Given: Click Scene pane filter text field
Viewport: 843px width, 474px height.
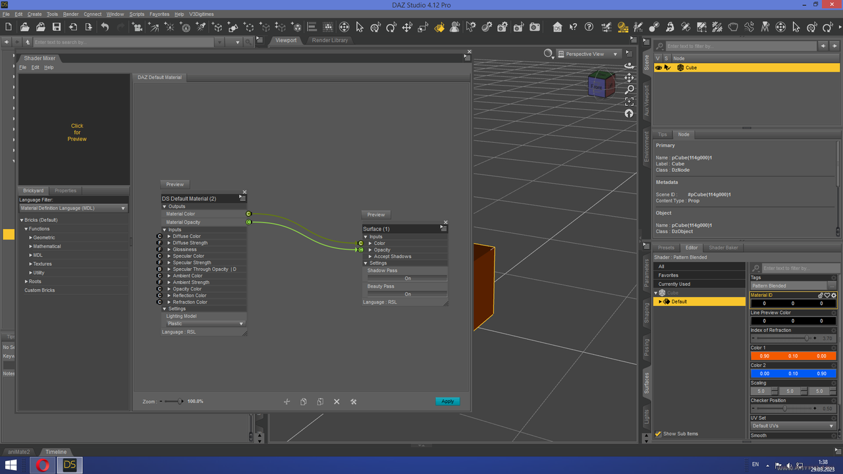Looking at the screenshot, I should pos(742,46).
